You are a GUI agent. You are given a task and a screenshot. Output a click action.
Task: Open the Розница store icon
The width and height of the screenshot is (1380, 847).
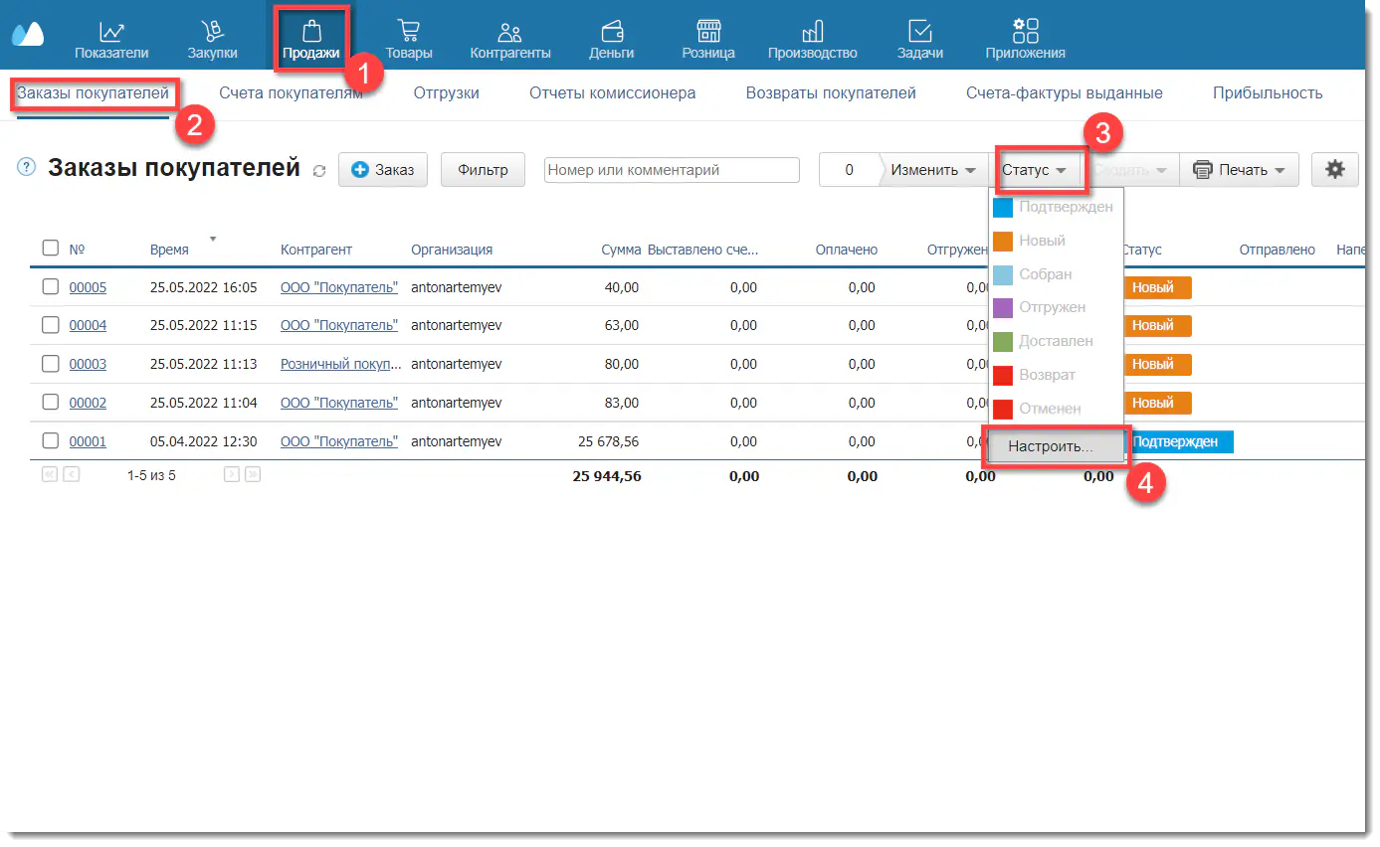tap(707, 32)
